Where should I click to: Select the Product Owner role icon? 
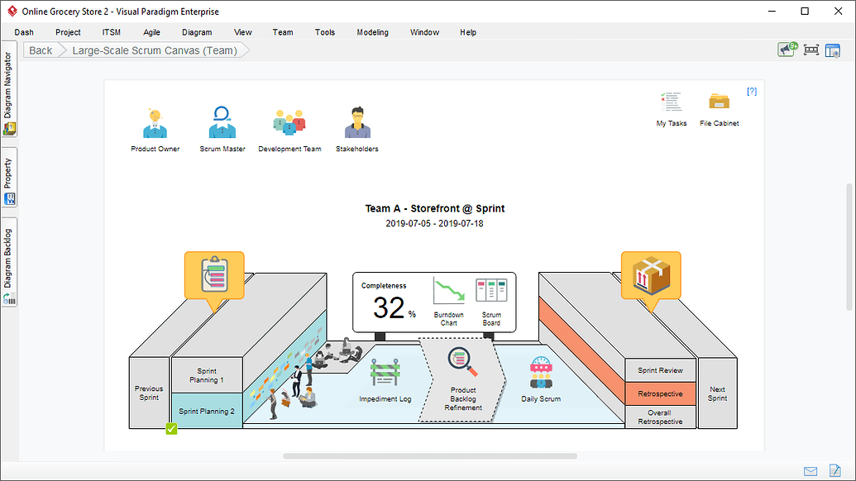pos(155,122)
